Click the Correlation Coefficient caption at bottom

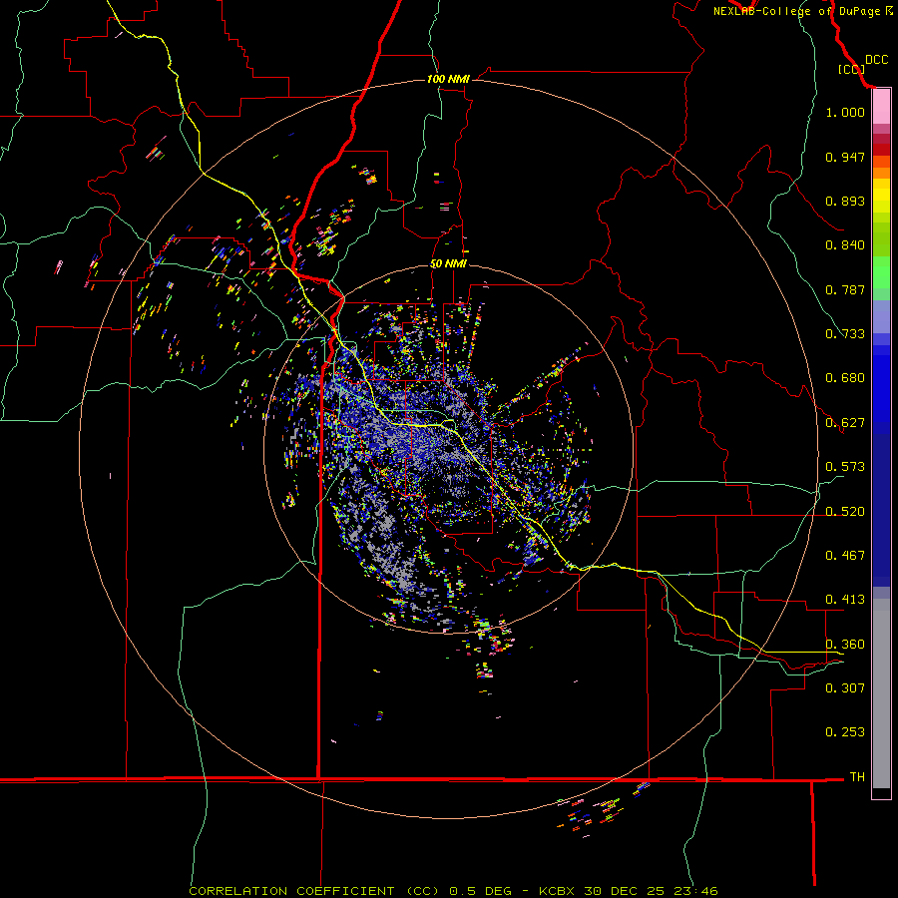pyautogui.click(x=453, y=891)
